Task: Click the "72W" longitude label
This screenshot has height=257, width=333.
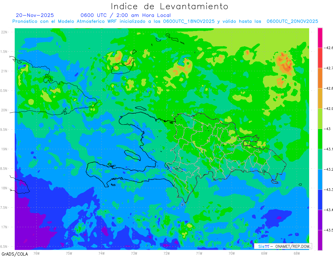Action: tap(167, 253)
